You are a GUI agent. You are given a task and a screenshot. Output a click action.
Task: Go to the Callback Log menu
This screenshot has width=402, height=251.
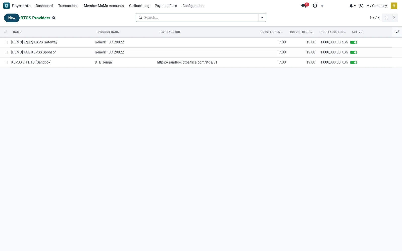click(139, 6)
